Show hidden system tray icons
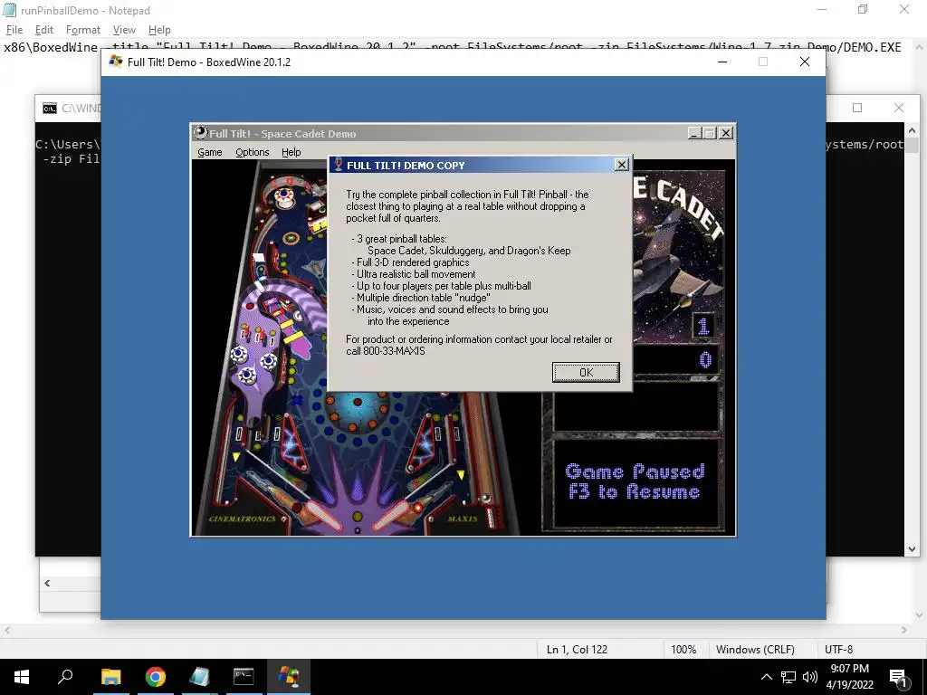 [766, 677]
